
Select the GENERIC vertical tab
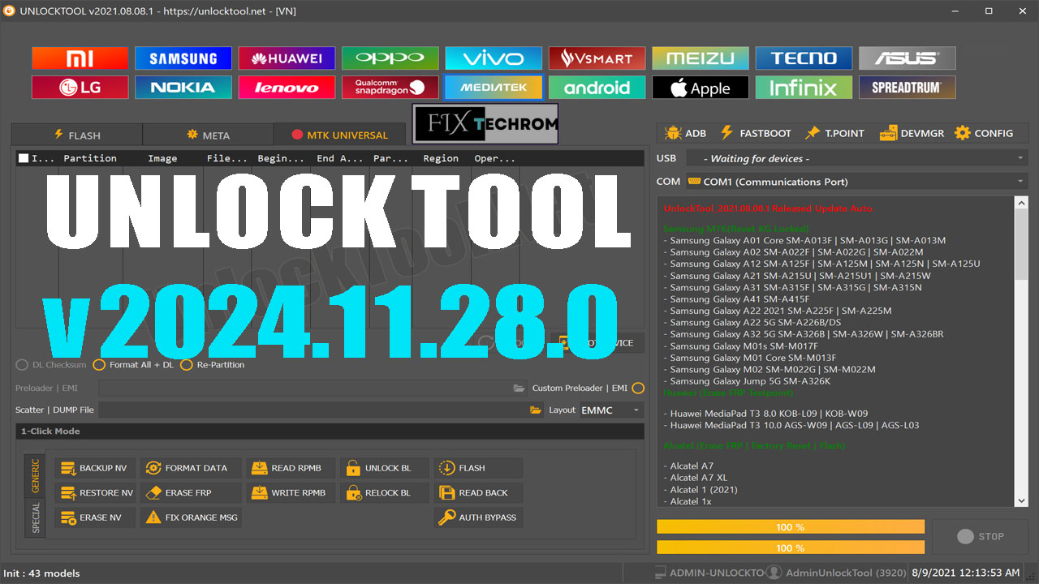35,476
